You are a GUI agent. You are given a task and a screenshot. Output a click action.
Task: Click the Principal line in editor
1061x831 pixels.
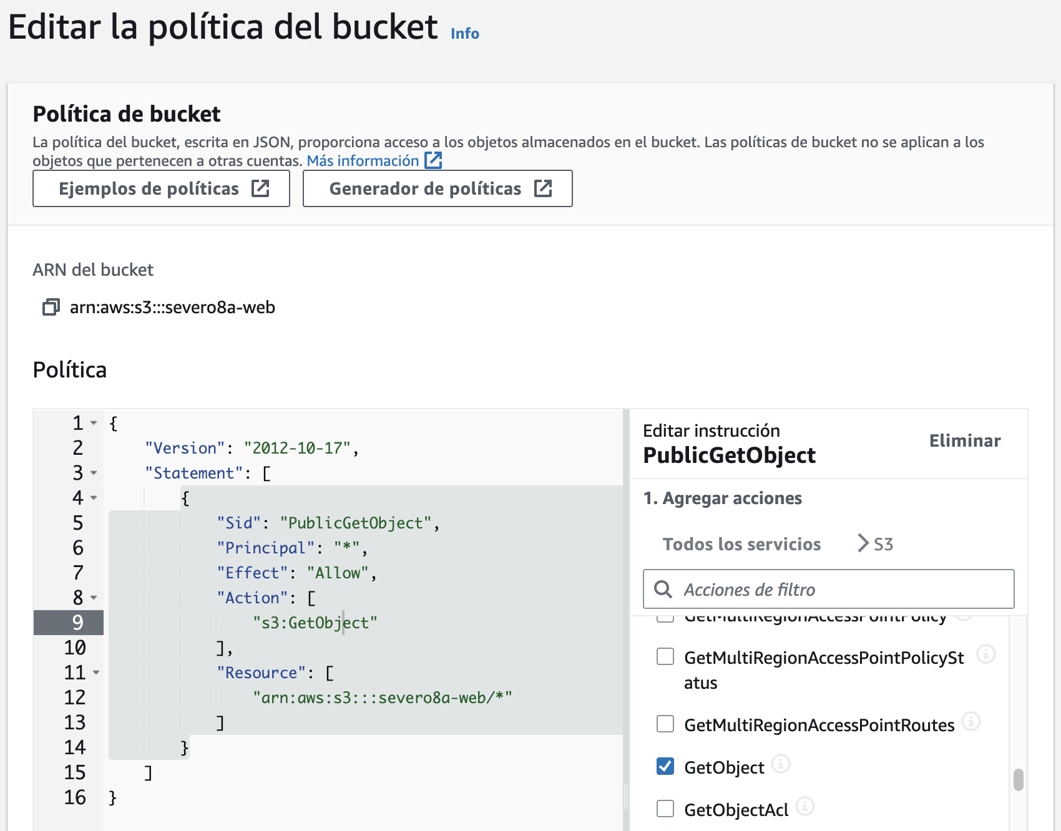(292, 548)
